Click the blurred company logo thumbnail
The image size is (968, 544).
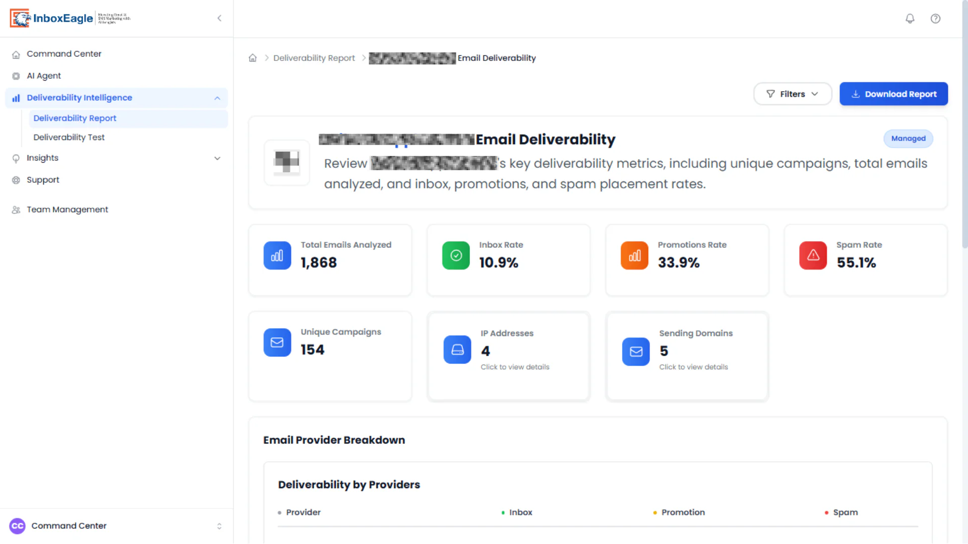(287, 163)
